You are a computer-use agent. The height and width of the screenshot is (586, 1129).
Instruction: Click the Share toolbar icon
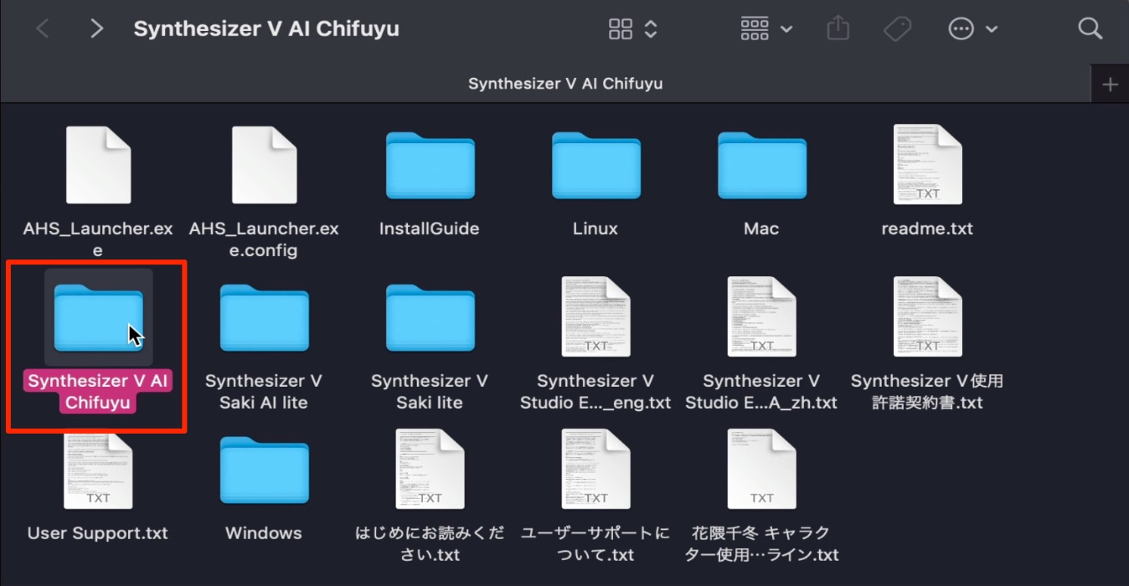(x=838, y=28)
